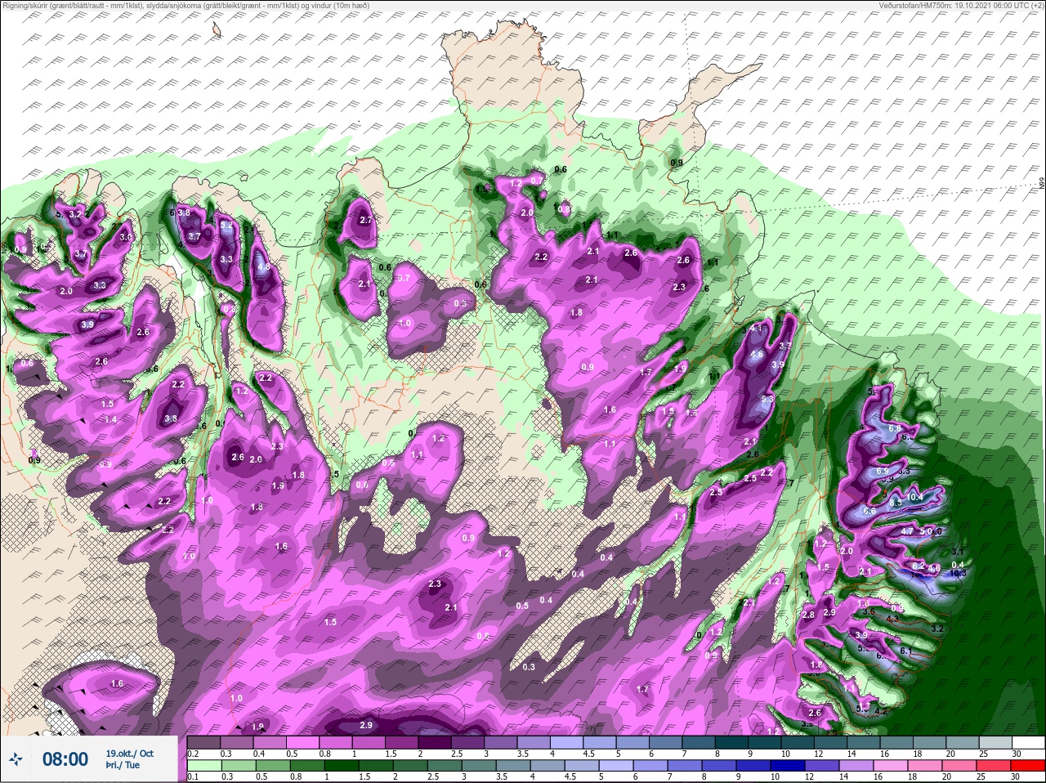Click the 0.3 value near the hatched southern area
The image size is (1046, 783).
click(528, 667)
